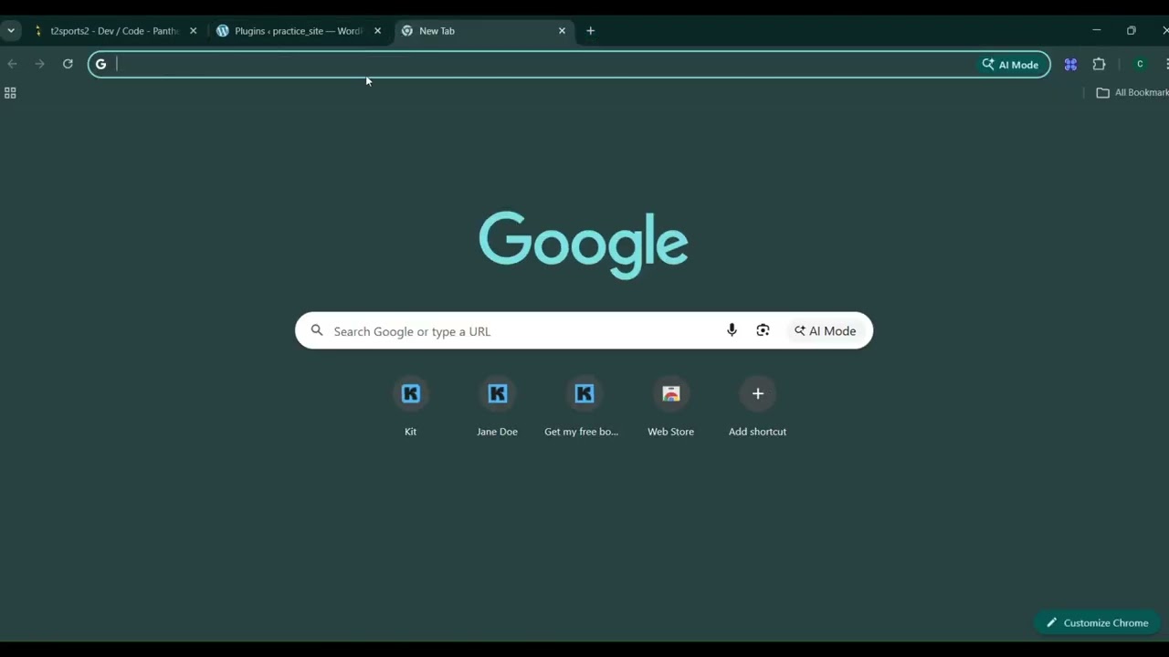Open the All Bookmarks folder
This screenshot has height=657, width=1169.
coord(1132,92)
